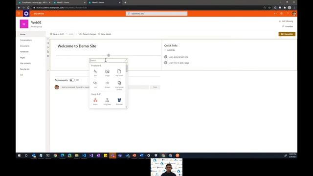The width and height of the screenshot is (313, 176).
Task: Open the megaphone feedback icon in header
Action: click(x=275, y=14)
